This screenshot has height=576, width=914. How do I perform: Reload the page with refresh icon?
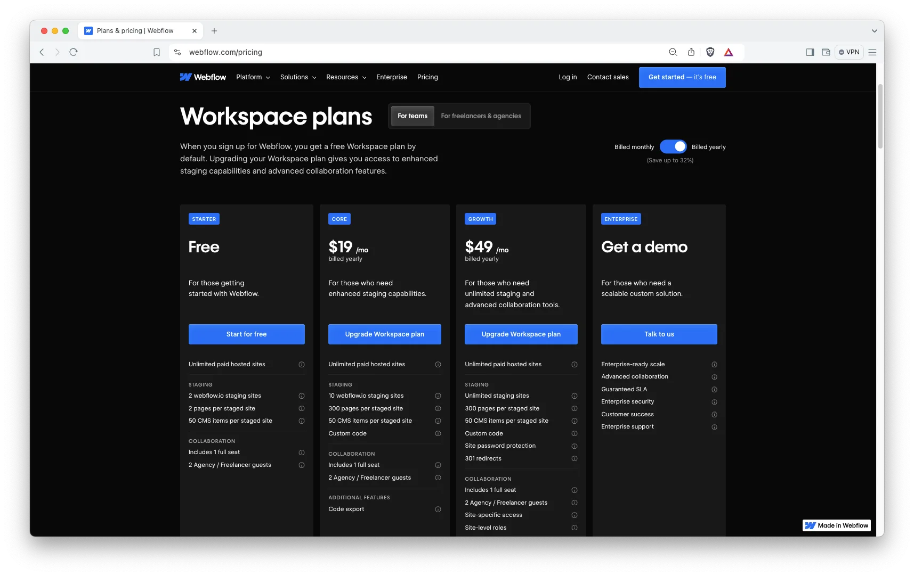point(74,52)
